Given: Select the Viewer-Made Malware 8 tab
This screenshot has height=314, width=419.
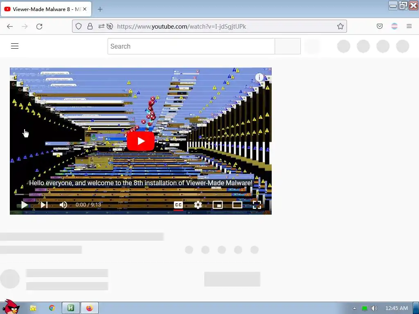Looking at the screenshot, I should click(46, 9).
